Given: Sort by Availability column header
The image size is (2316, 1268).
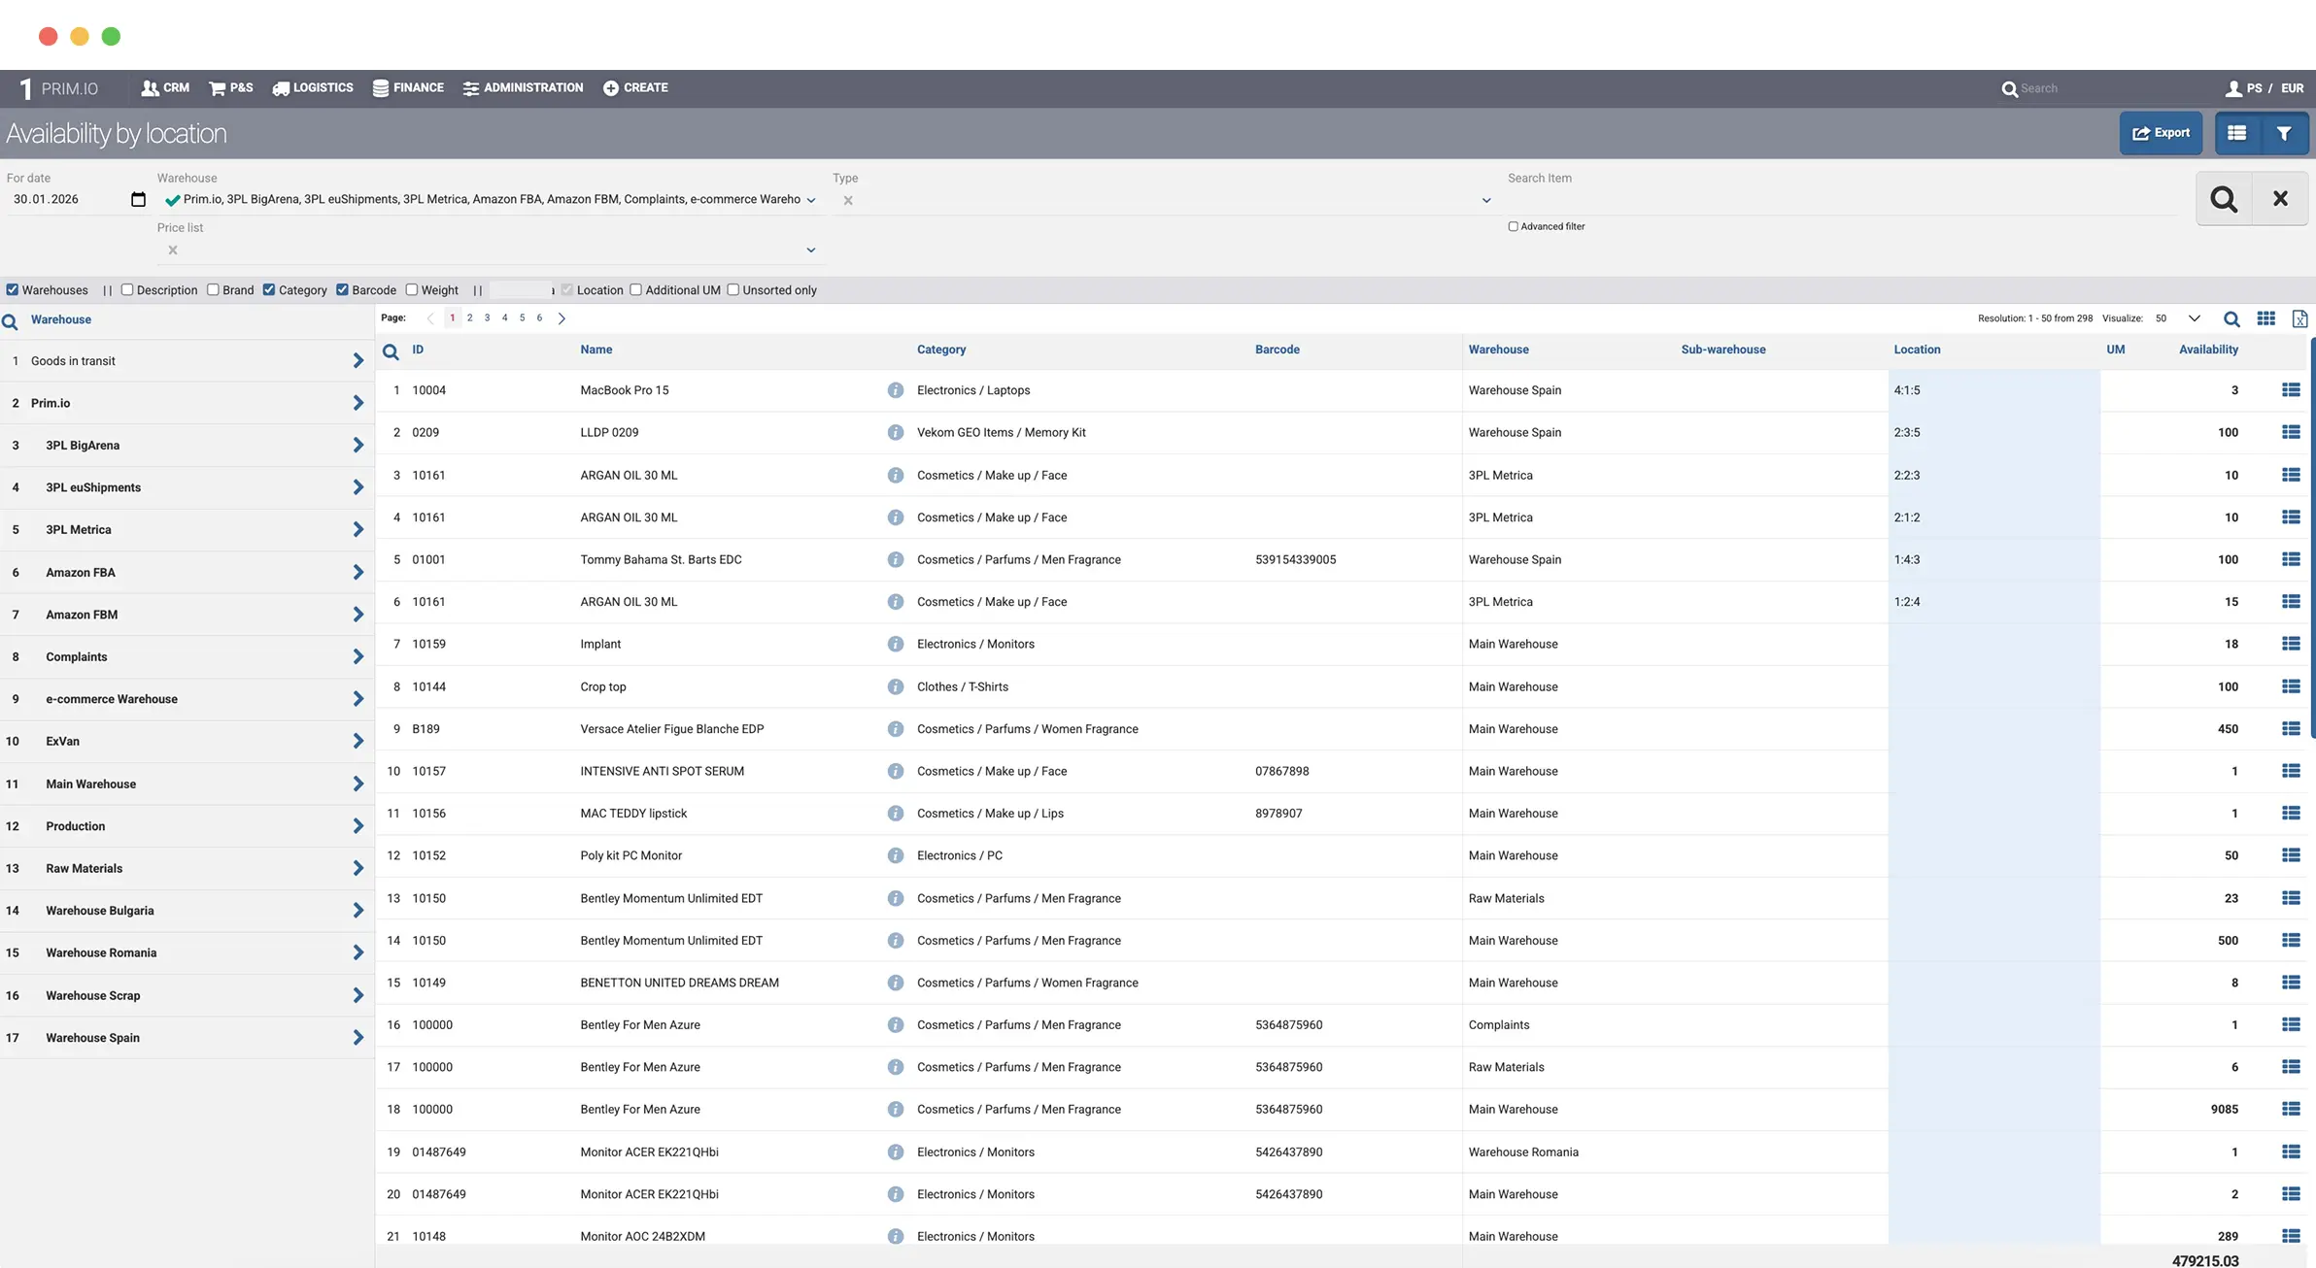Looking at the screenshot, I should [x=2208, y=350].
